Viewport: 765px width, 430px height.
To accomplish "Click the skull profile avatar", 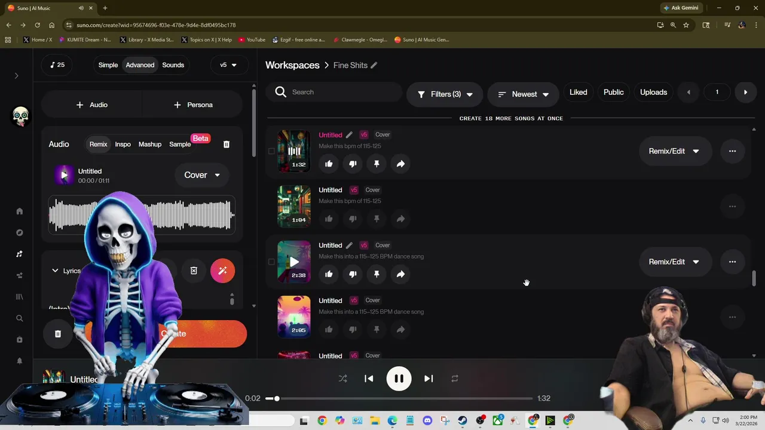I will coord(20,116).
